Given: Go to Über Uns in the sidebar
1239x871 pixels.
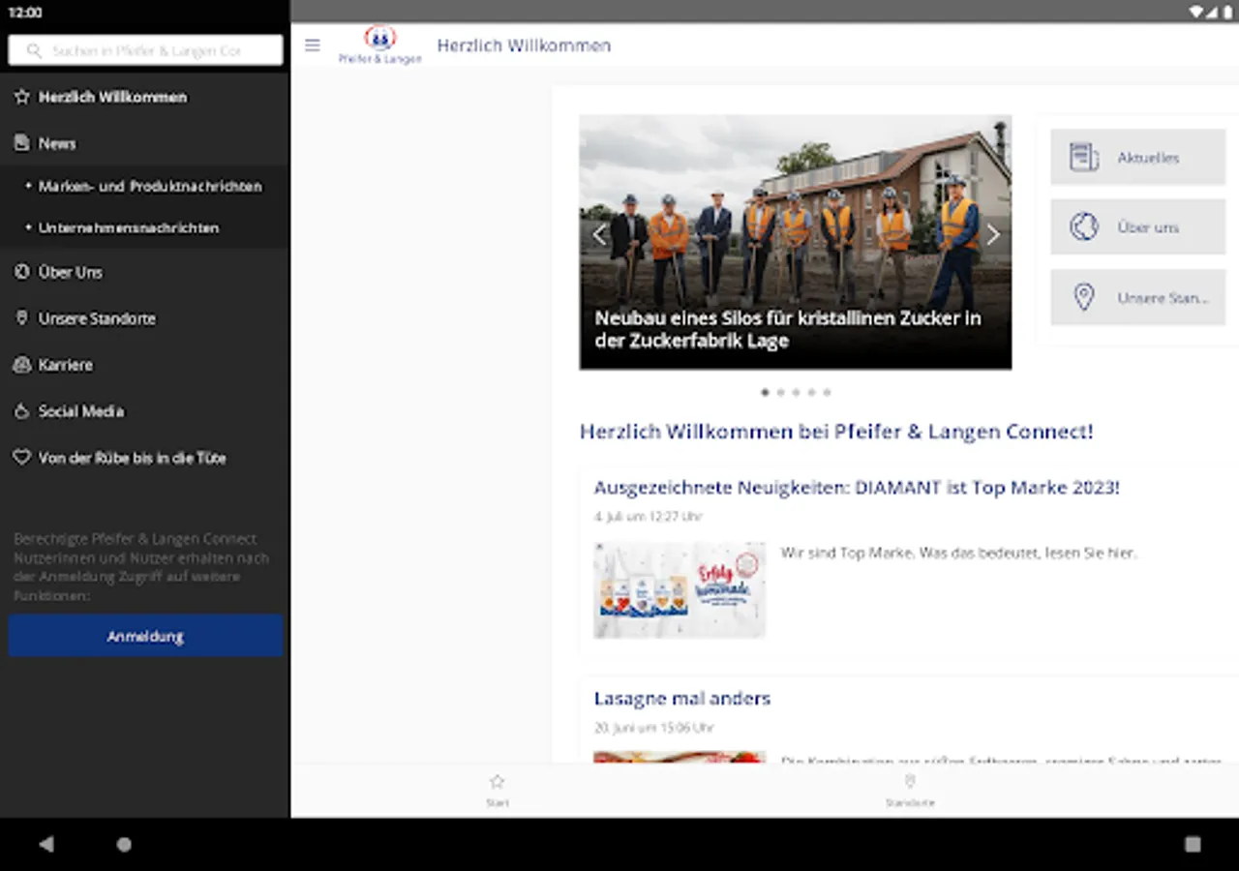Looking at the screenshot, I should pyautogui.click(x=145, y=272).
